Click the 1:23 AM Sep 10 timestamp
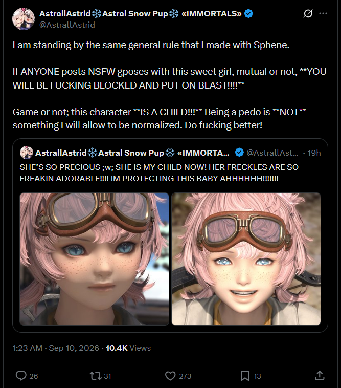Viewport: 341px width, 388px height. [56, 348]
